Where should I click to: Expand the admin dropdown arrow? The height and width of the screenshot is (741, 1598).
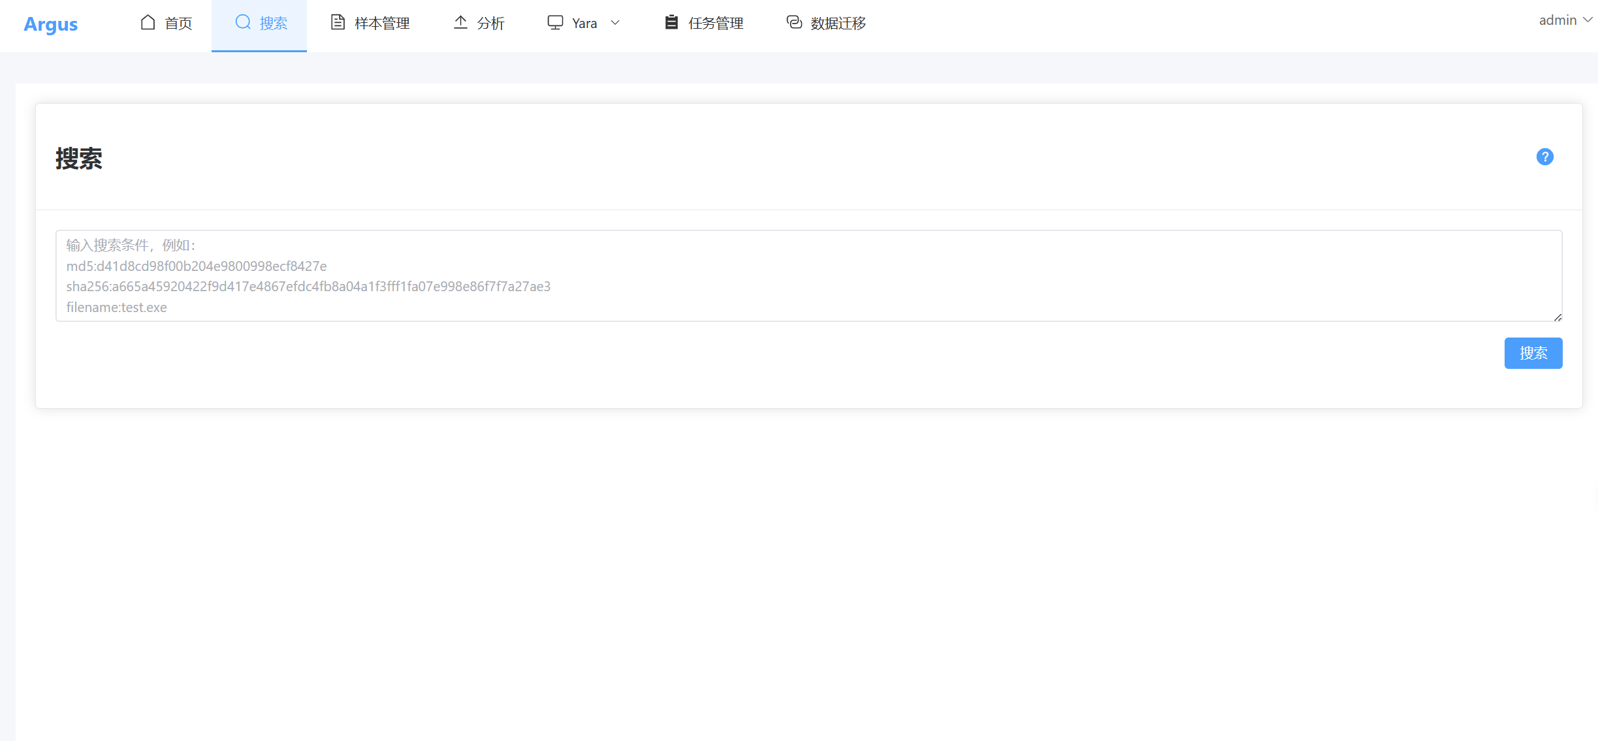click(1588, 20)
